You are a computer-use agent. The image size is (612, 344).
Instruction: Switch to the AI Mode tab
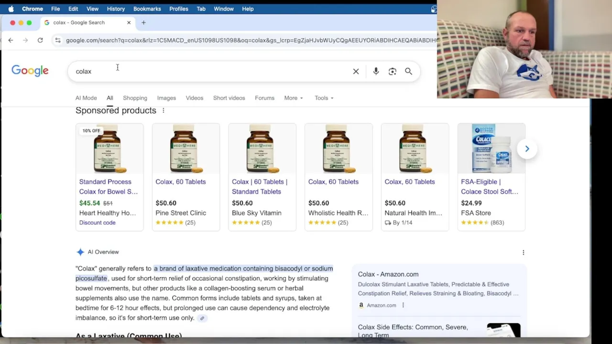click(86, 98)
